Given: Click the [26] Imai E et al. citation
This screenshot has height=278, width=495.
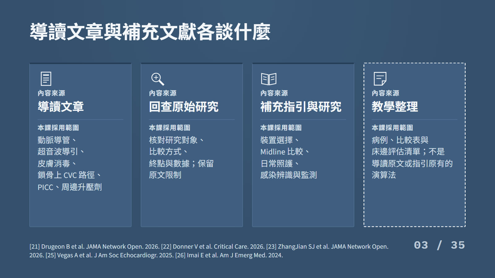Looking at the screenshot, I should pos(229,255).
